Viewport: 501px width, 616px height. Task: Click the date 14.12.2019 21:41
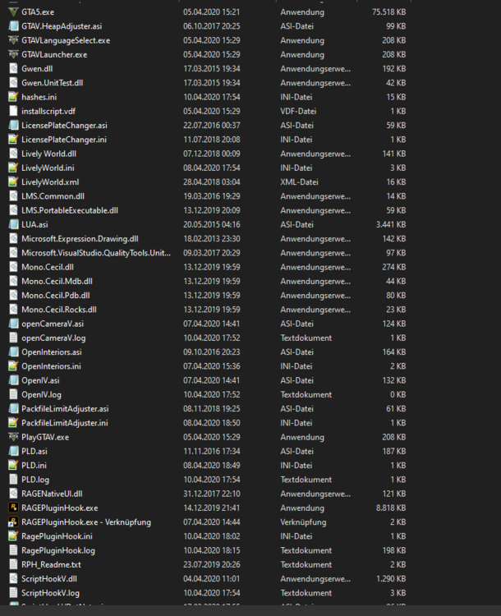211,508
